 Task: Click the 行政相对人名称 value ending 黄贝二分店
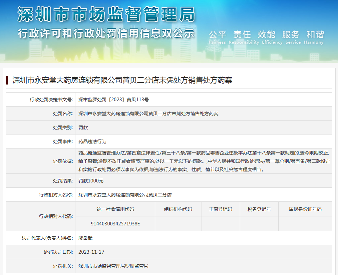[125, 195]
